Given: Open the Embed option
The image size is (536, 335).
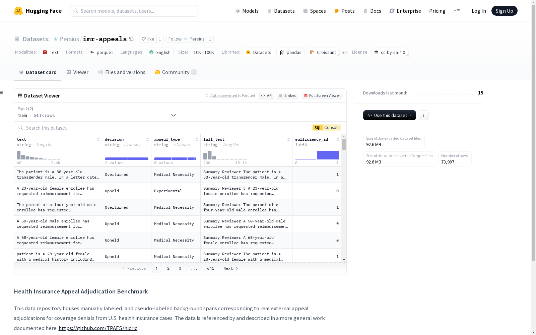Looking at the screenshot, I should point(287,95).
